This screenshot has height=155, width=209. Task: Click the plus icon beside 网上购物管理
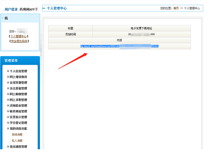tap(8, 94)
